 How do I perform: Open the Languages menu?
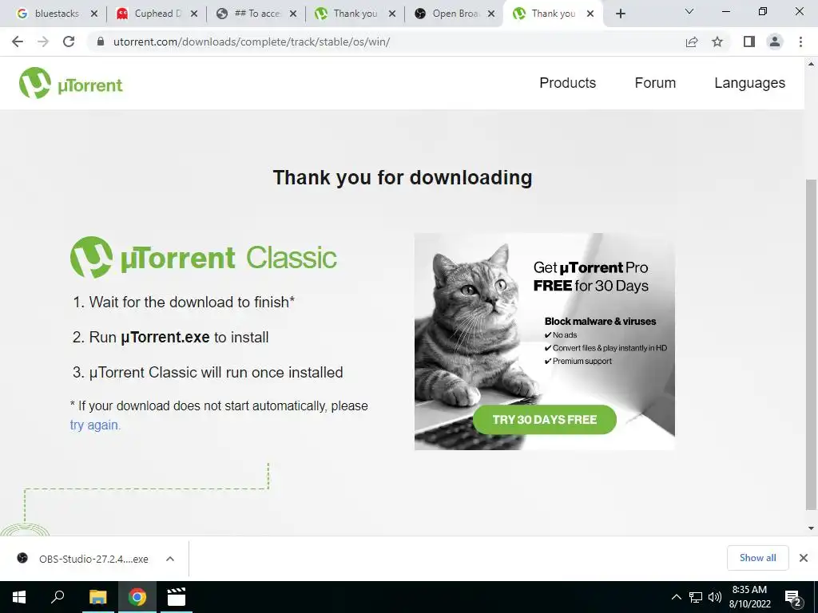[749, 83]
